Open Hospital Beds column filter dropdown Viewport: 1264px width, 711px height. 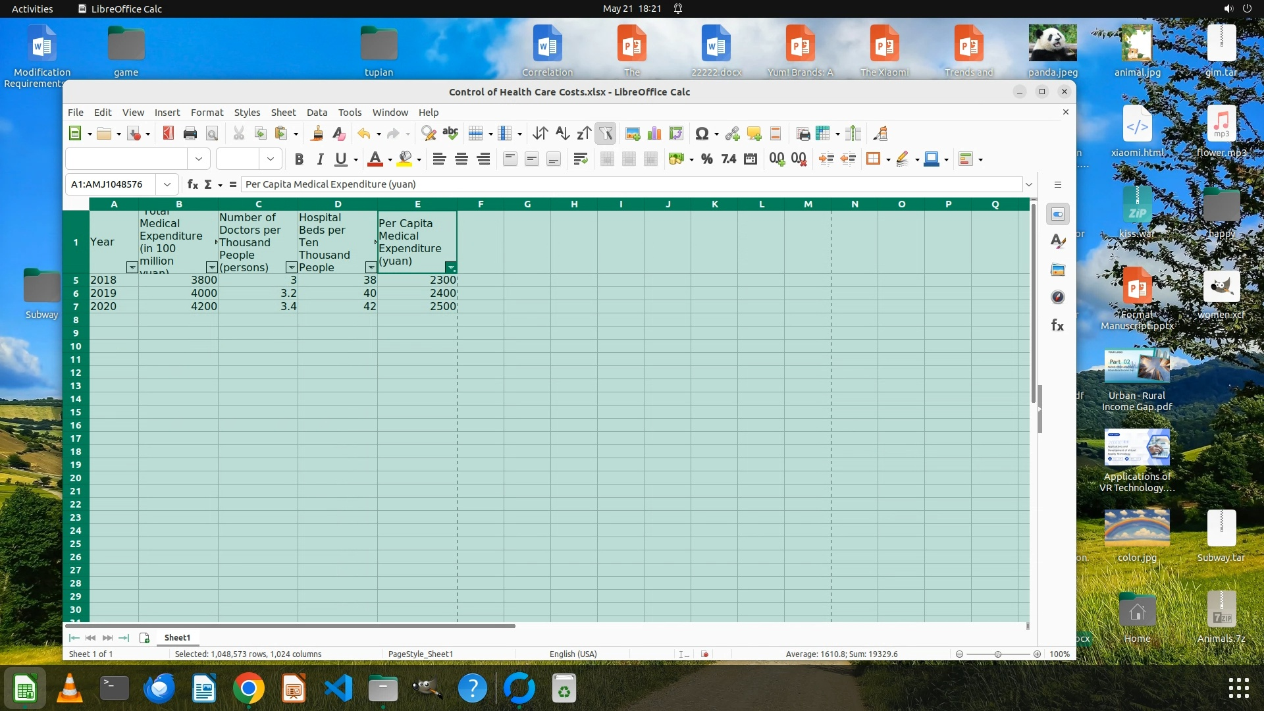coord(371,267)
